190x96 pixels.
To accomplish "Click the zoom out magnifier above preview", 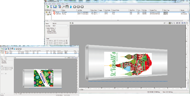I will (174, 23).
